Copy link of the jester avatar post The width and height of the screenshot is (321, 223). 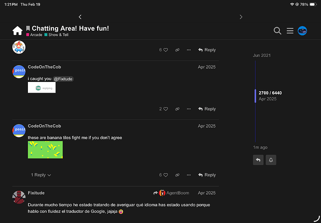point(177,50)
